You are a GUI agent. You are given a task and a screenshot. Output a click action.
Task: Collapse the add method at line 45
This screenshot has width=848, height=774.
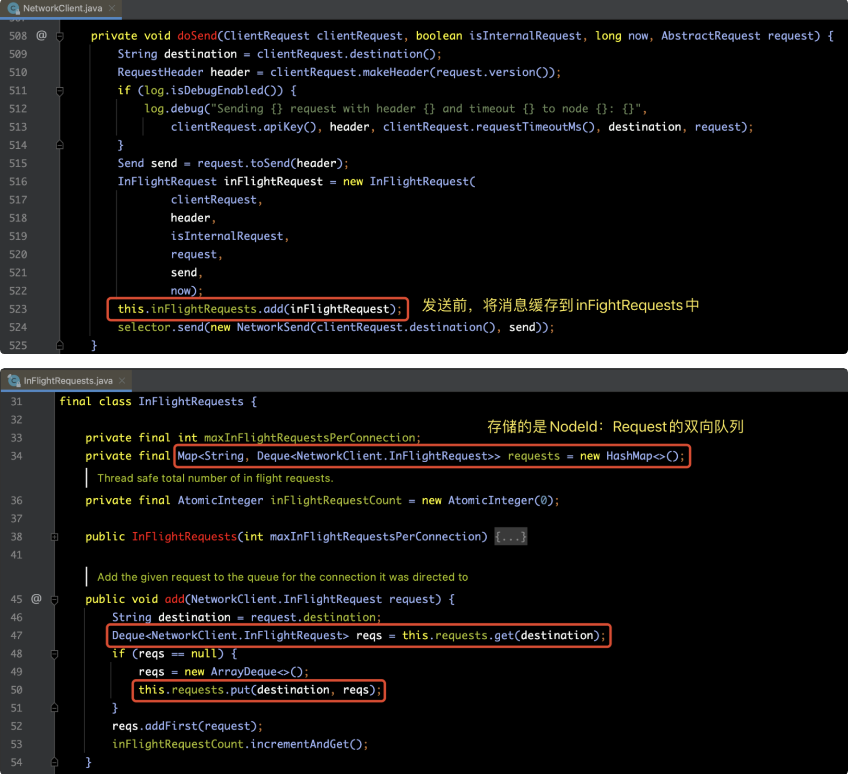pyautogui.click(x=54, y=600)
